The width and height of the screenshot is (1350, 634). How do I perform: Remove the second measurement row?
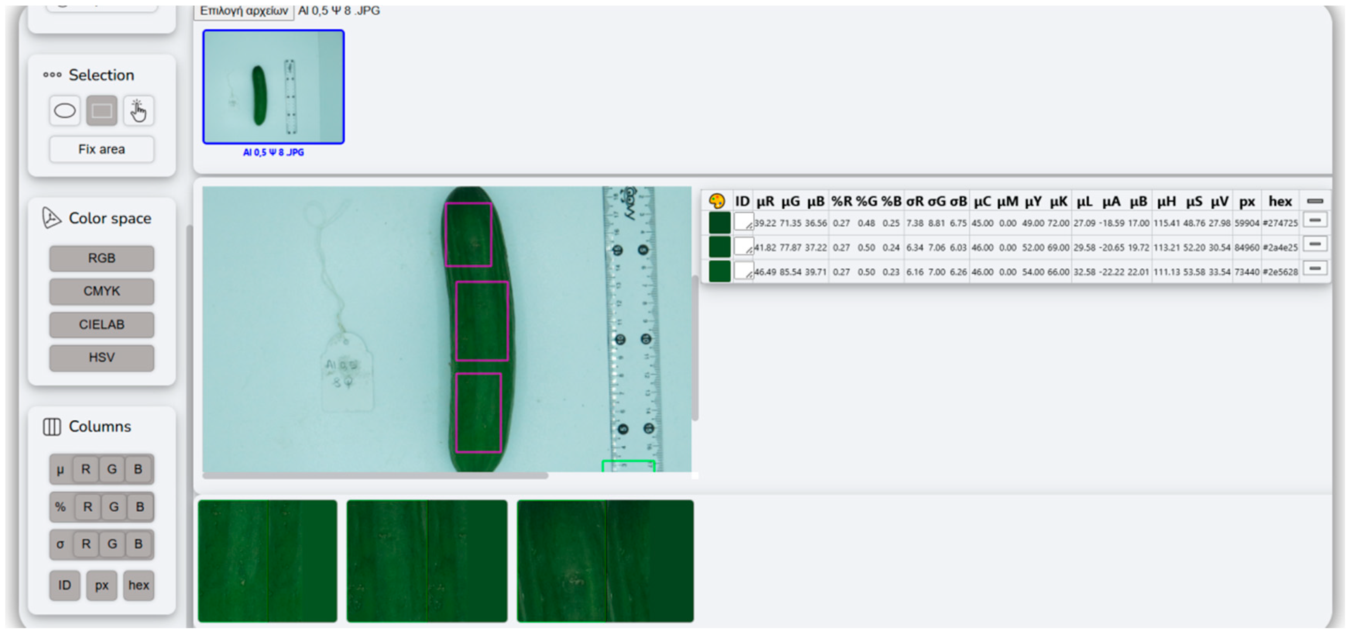pos(1315,244)
